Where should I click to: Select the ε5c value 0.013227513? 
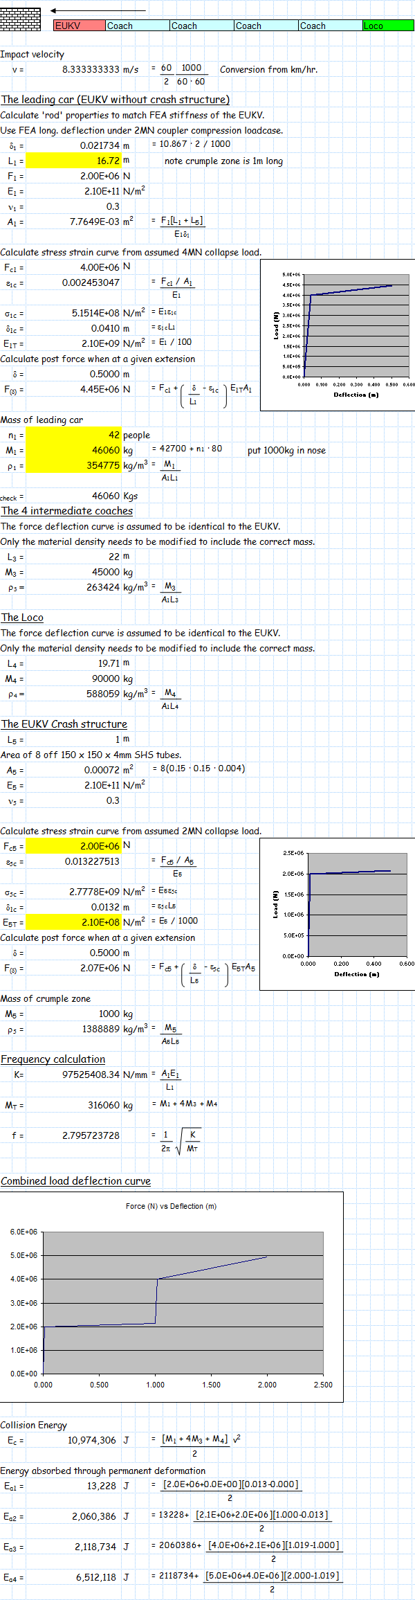coord(92,861)
